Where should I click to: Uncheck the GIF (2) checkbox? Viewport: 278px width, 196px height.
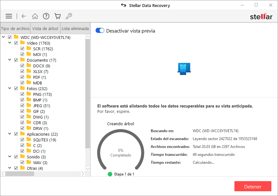coord(22,111)
